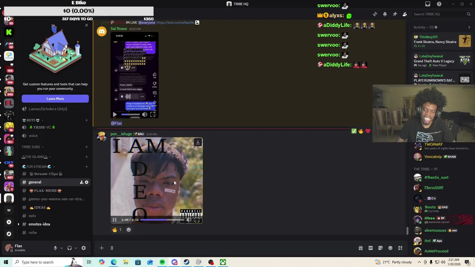Add channel to TRIBE SUBS category

click(86, 147)
